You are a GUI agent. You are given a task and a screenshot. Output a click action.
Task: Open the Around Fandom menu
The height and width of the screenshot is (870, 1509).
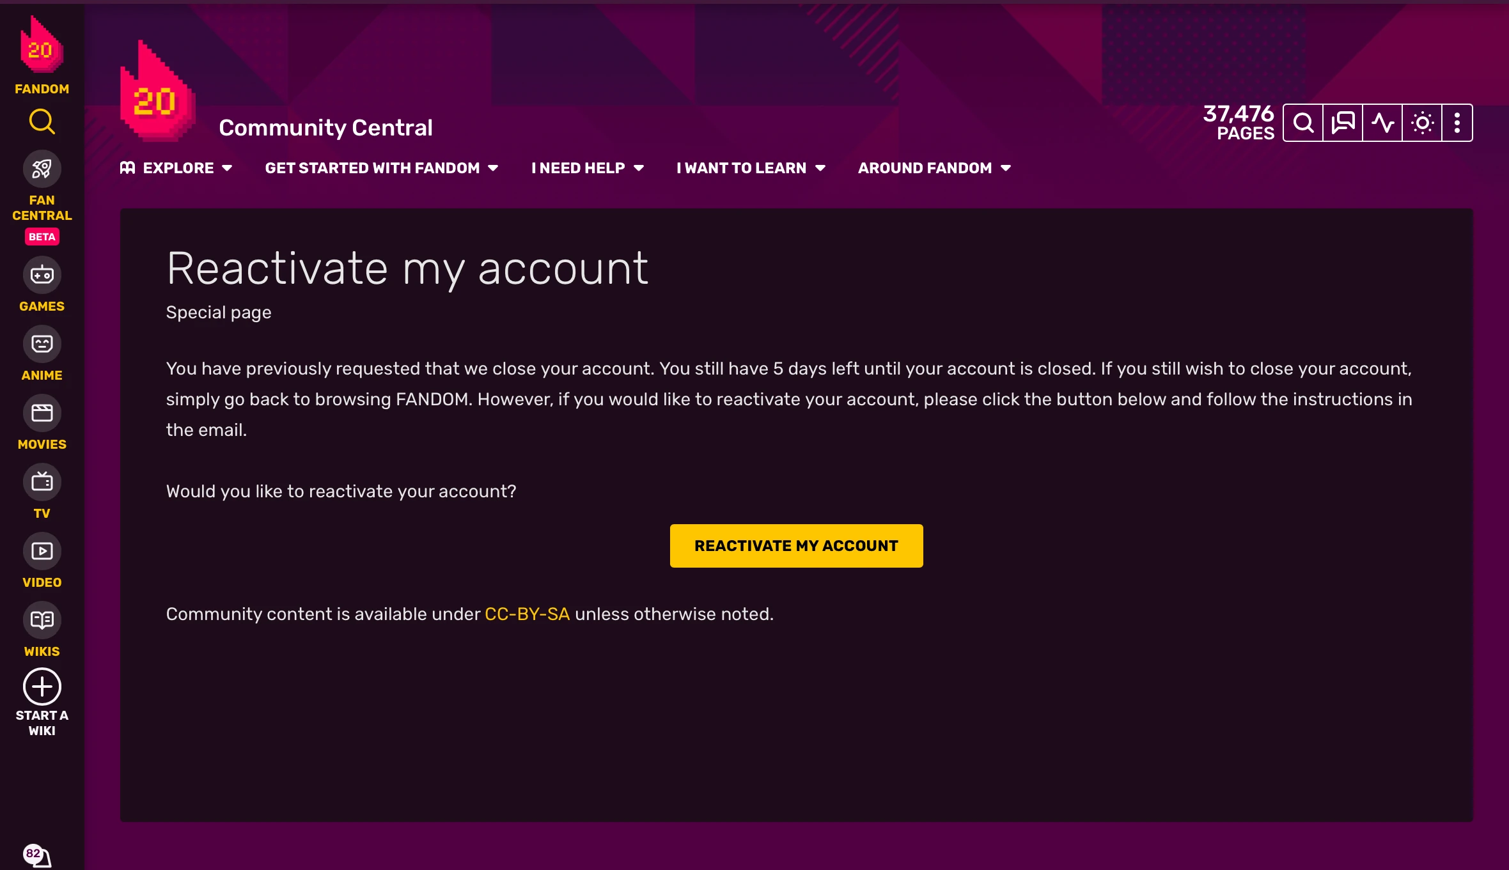[x=934, y=168]
